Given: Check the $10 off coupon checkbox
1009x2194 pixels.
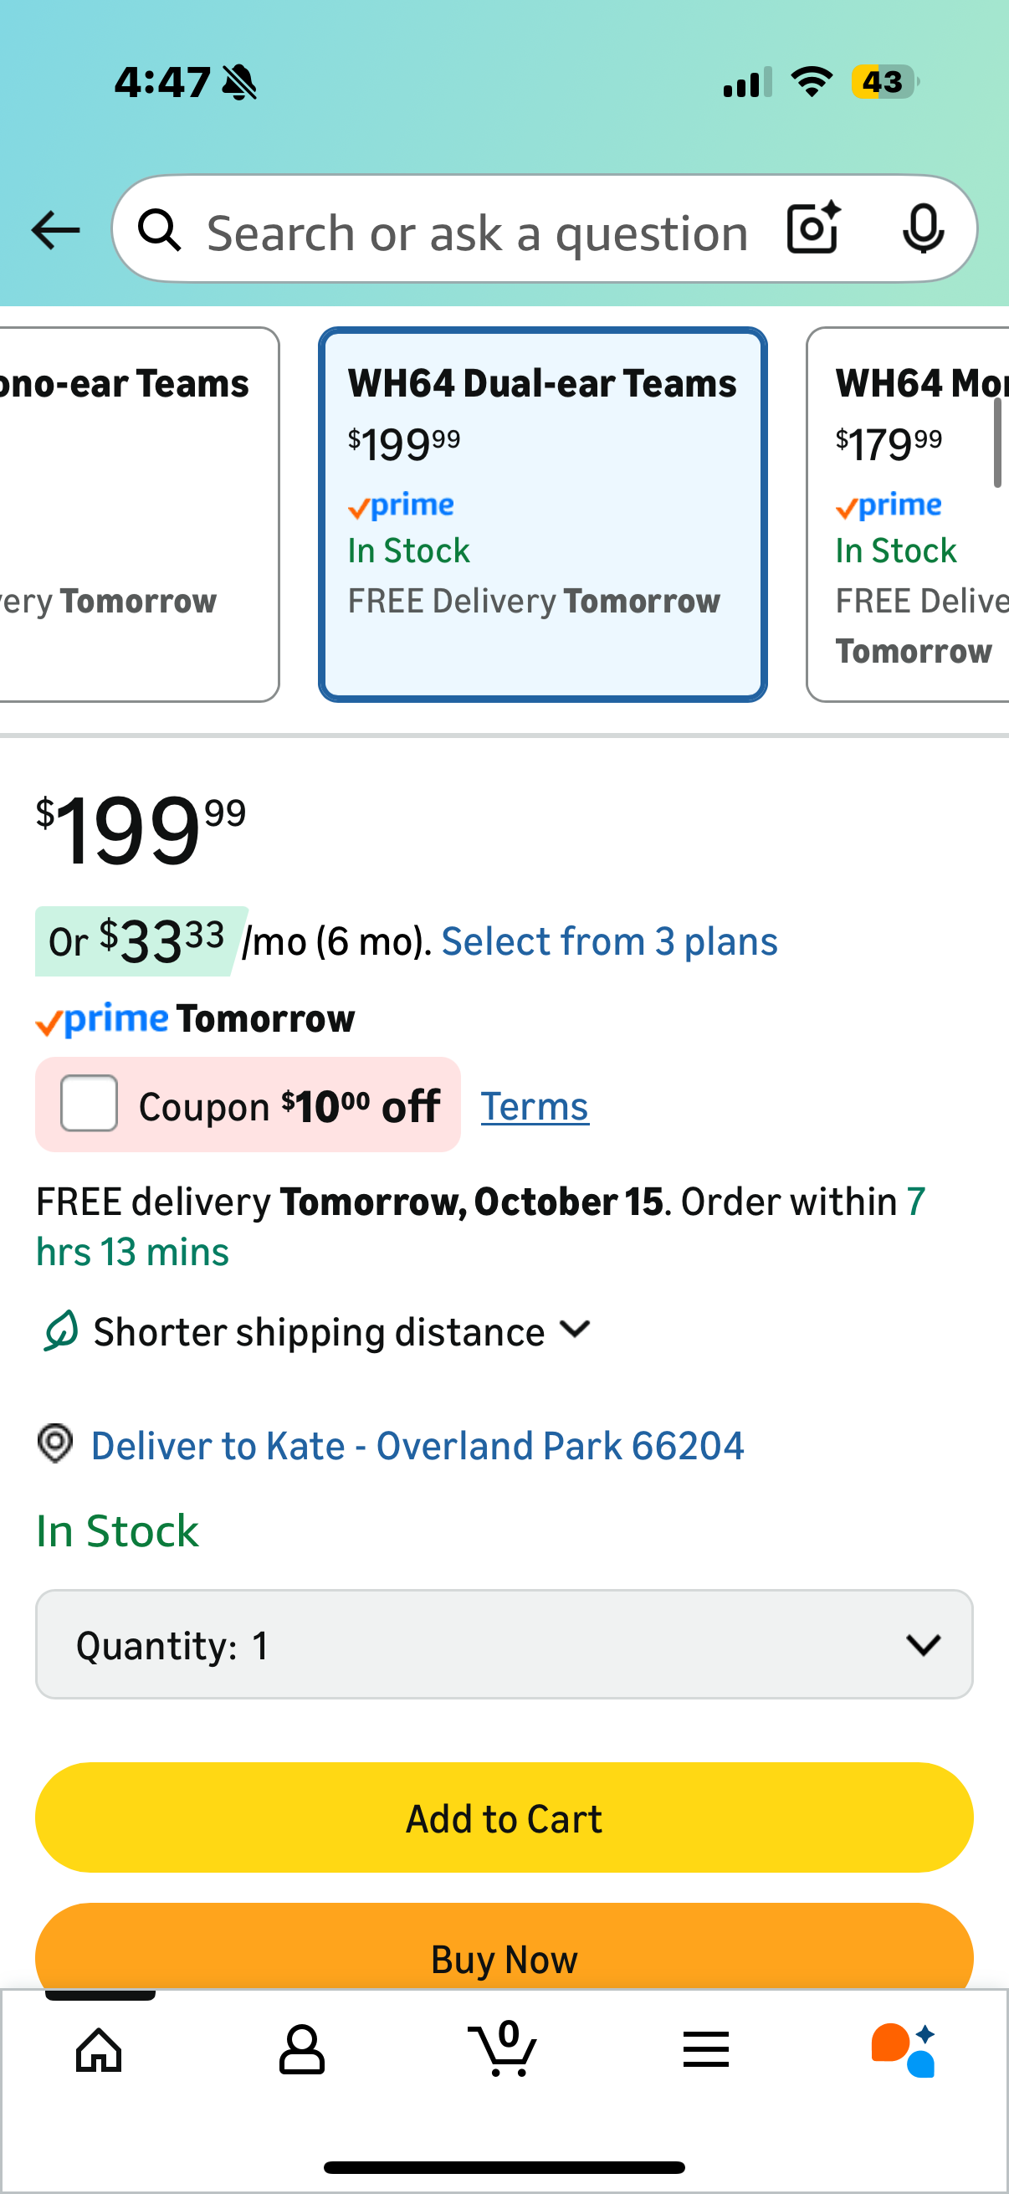Looking at the screenshot, I should point(90,1103).
